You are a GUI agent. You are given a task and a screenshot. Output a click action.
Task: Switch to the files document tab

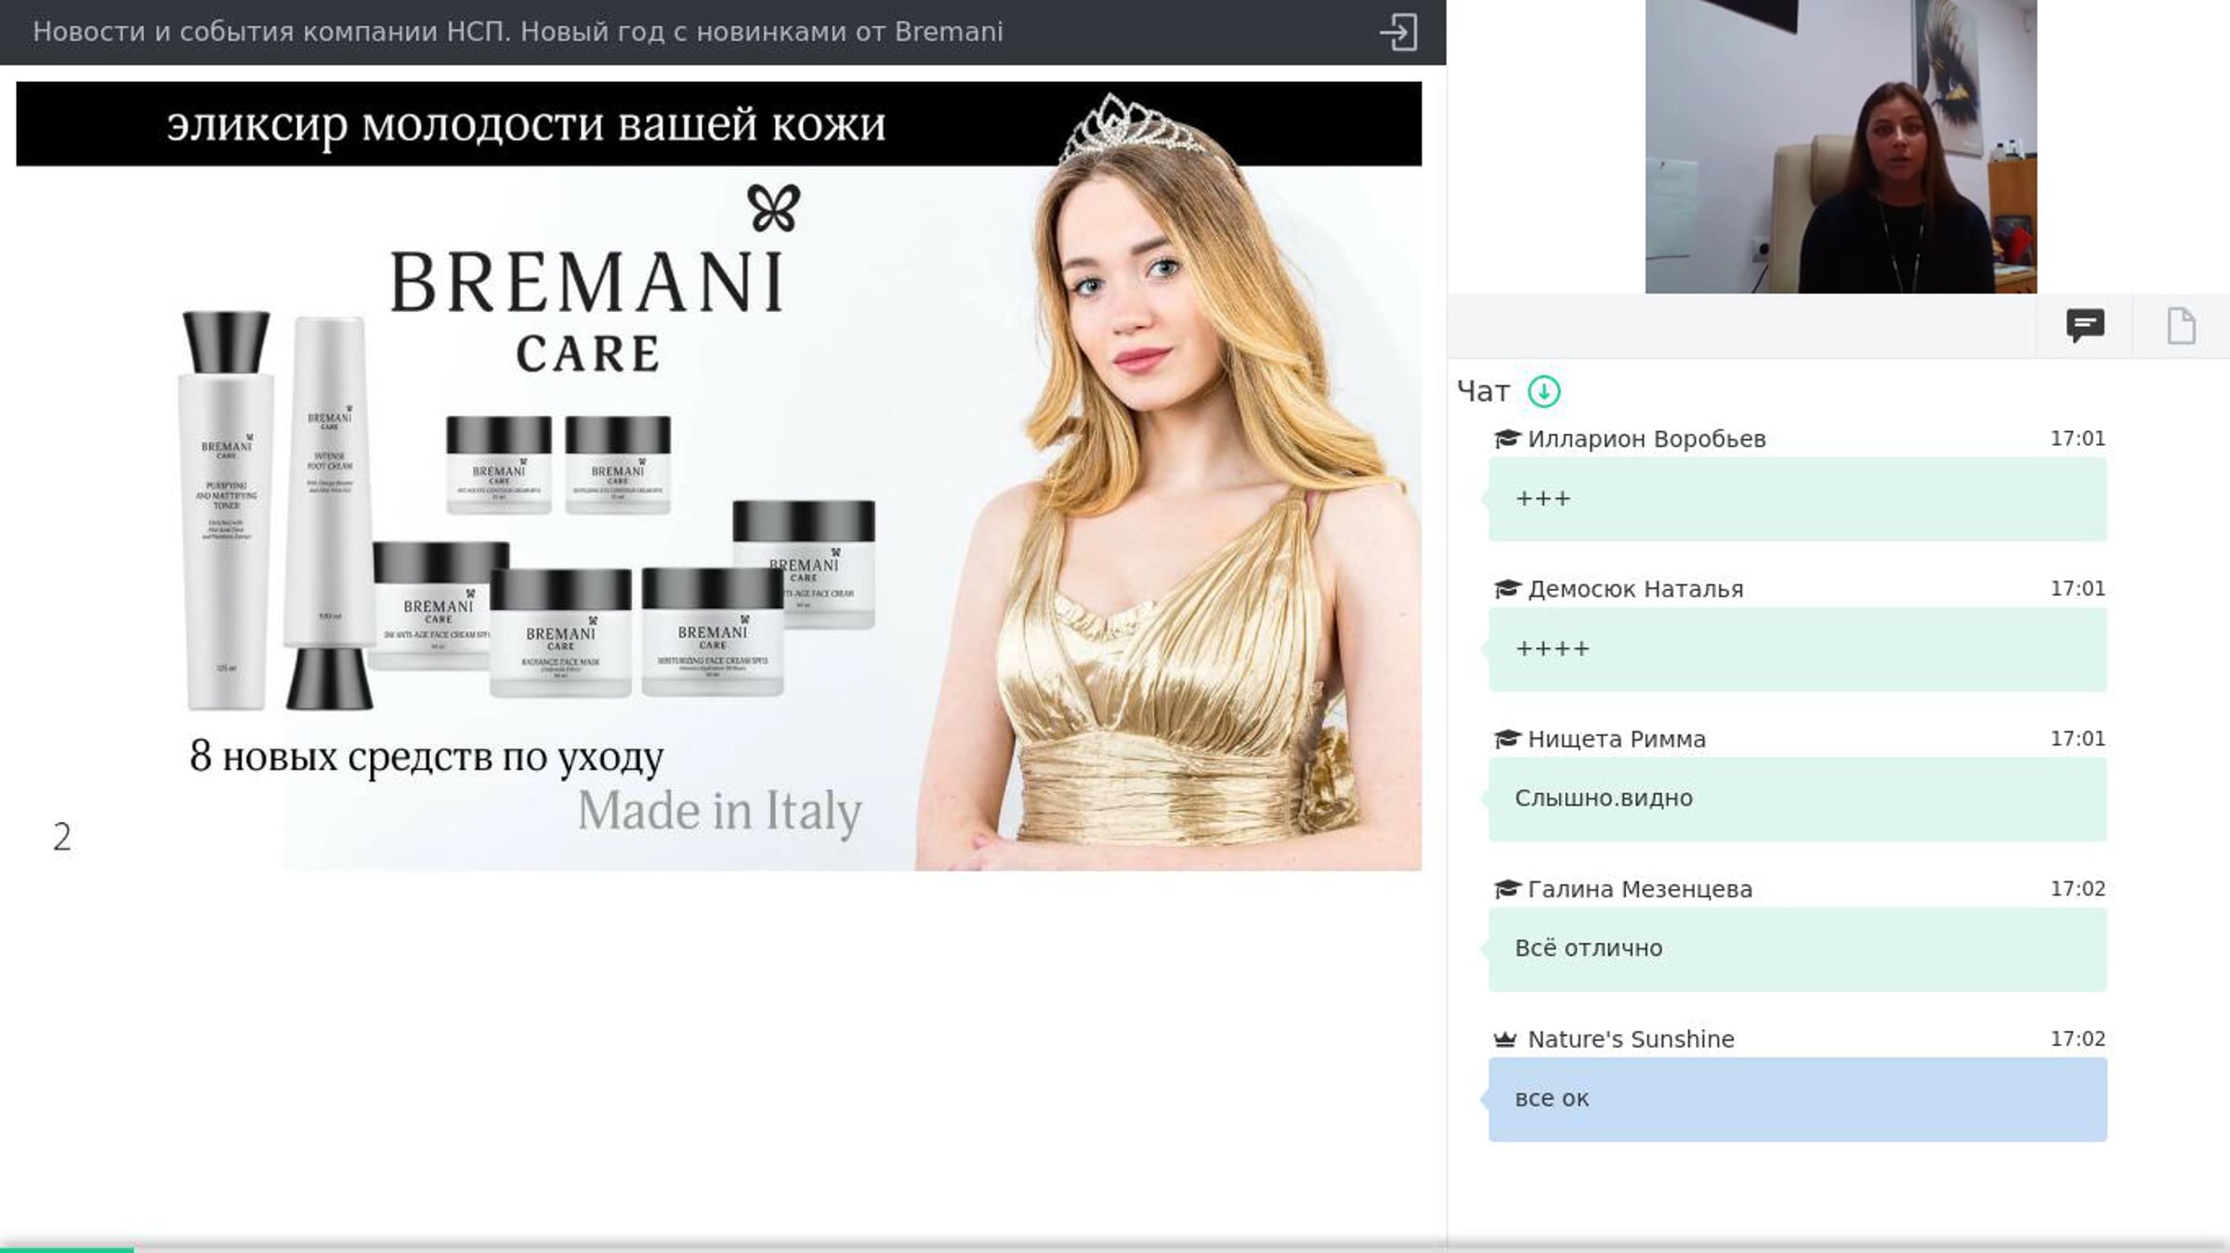(2181, 326)
